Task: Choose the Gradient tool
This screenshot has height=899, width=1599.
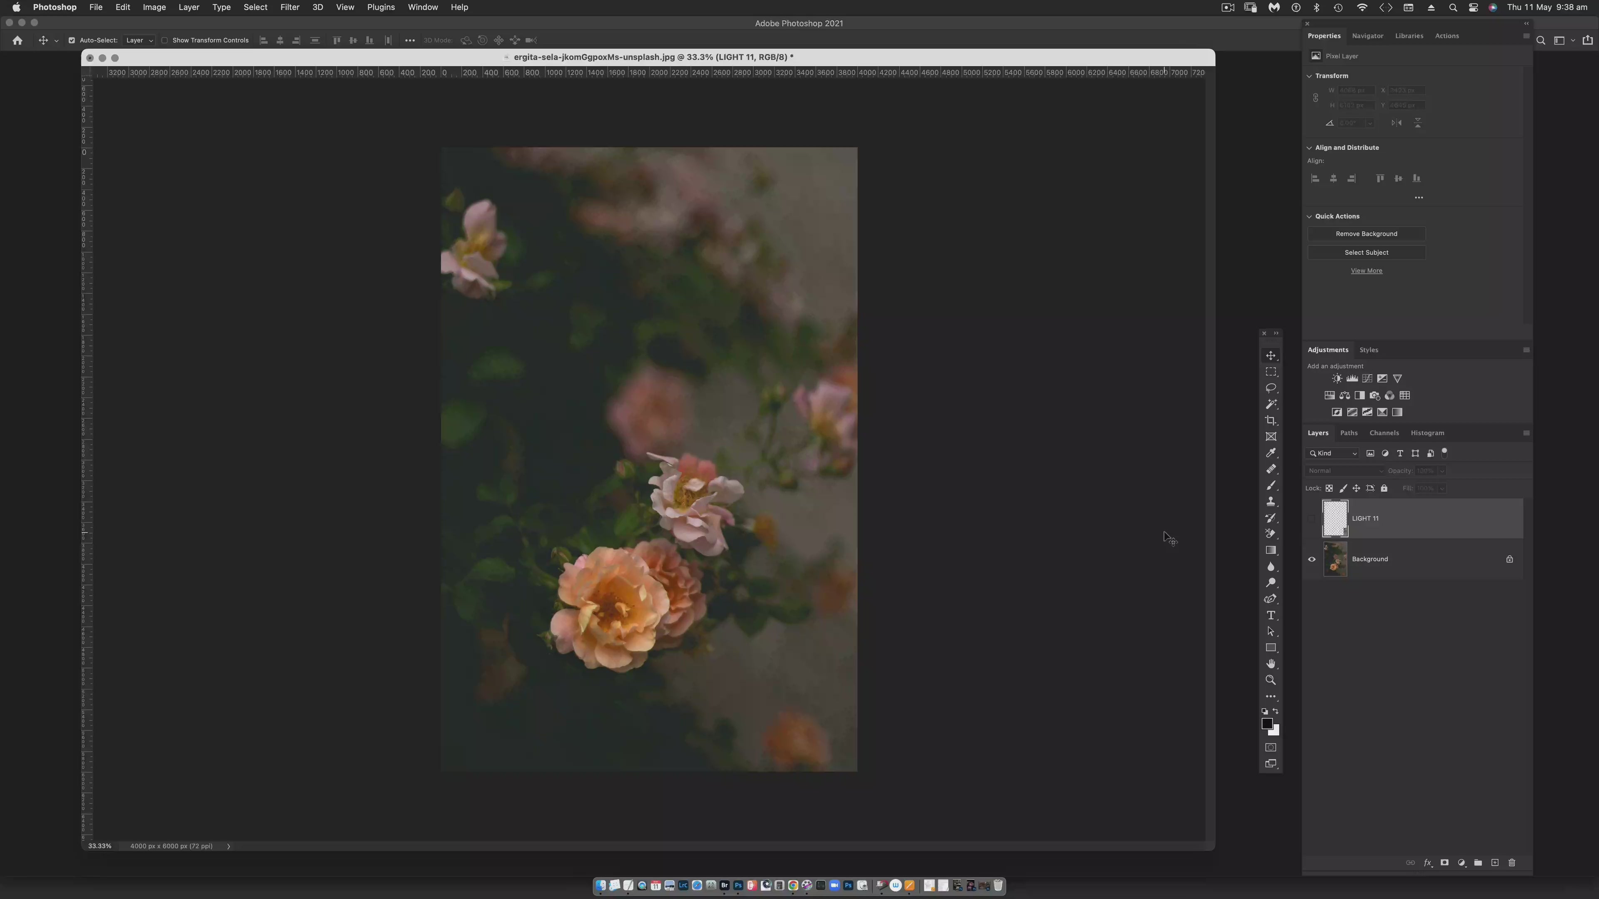Action: [x=1270, y=550]
